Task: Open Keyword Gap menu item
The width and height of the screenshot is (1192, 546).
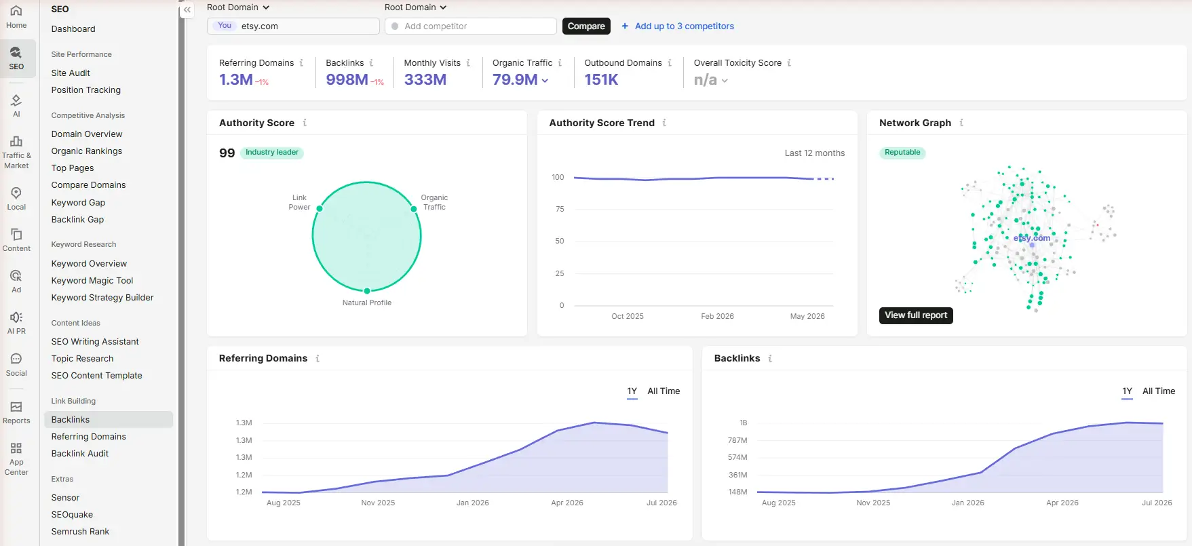Action: [78, 203]
